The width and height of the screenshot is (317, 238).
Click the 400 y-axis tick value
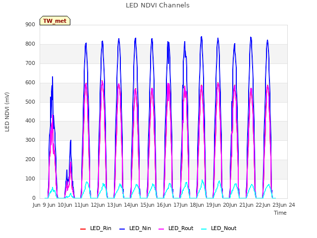coord(30,121)
